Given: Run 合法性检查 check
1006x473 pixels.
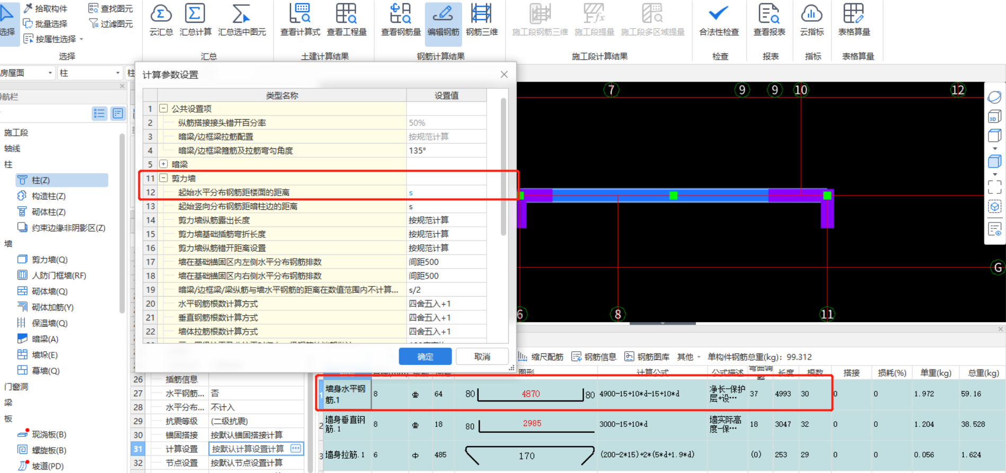Looking at the screenshot, I should pos(719,20).
